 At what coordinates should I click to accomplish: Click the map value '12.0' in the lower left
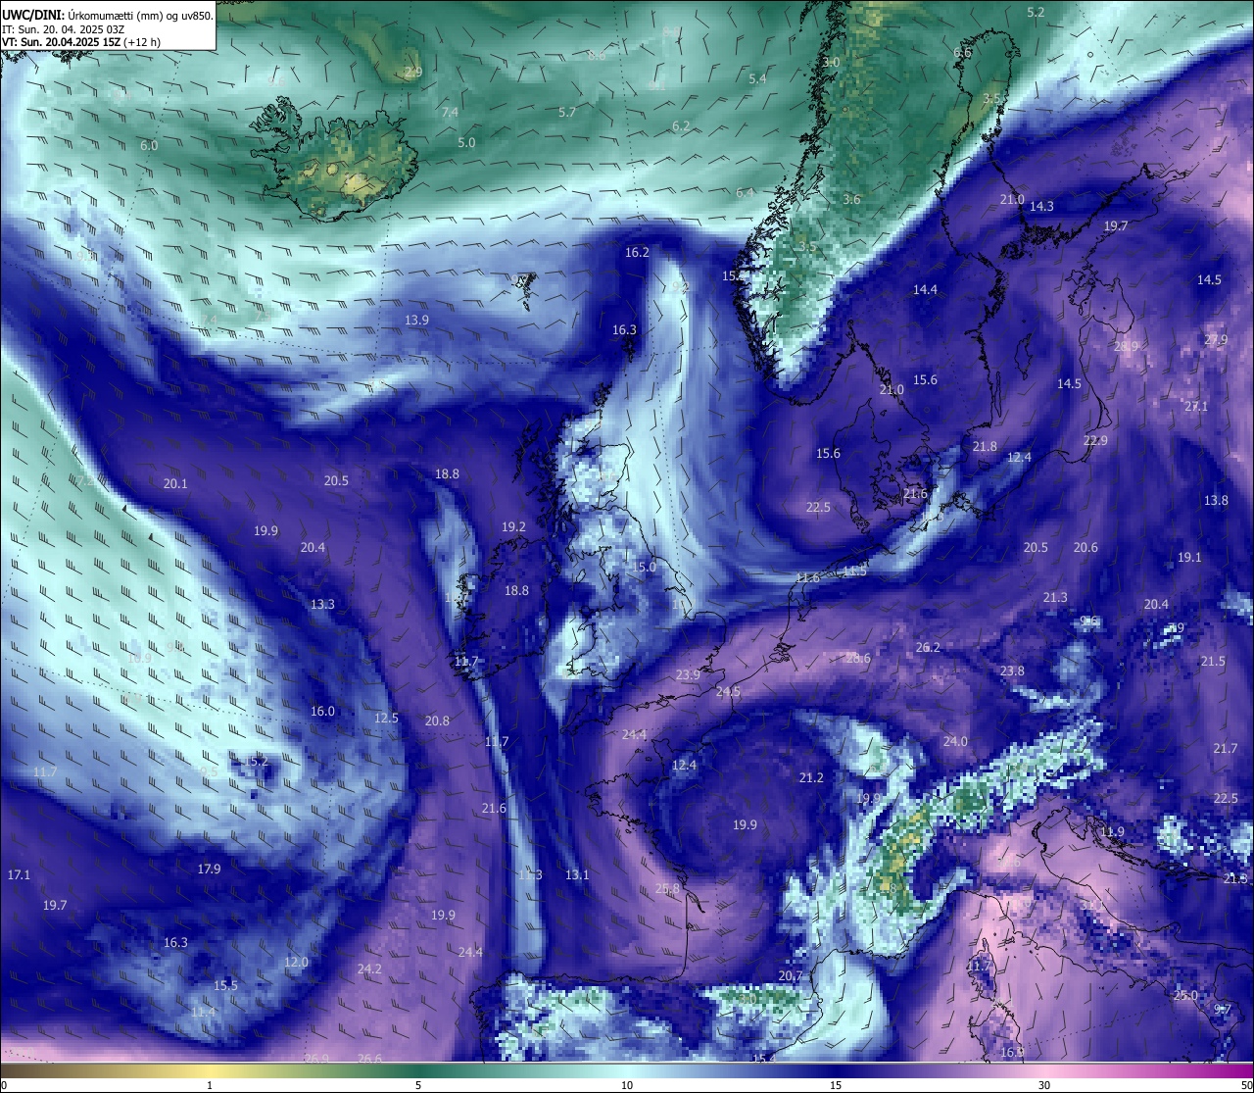point(296,963)
